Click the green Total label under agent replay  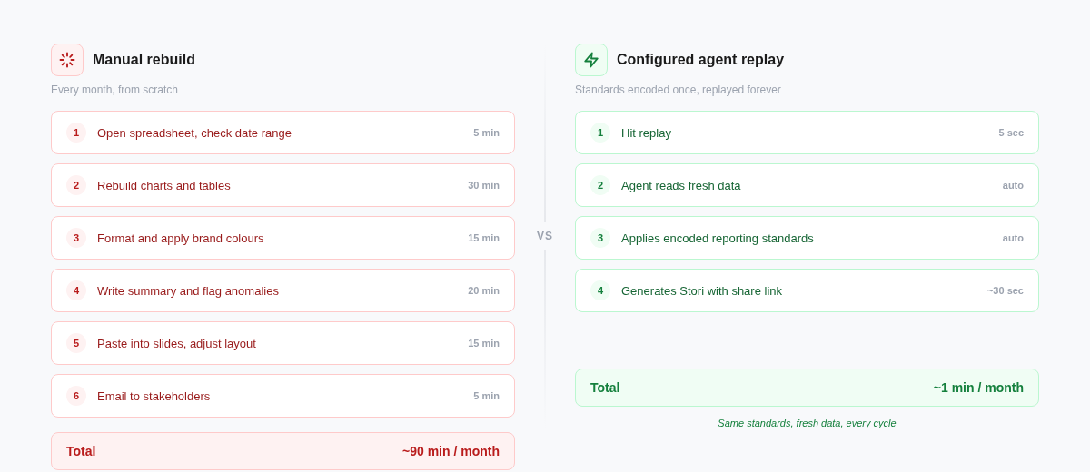coord(605,388)
